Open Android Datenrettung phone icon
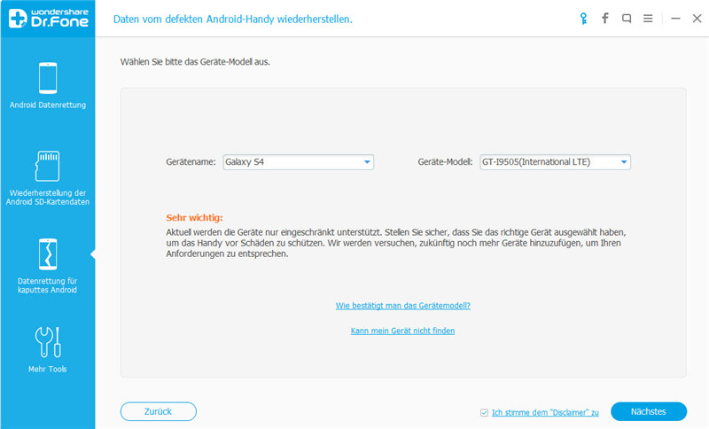The height and width of the screenshot is (429, 709). pos(48,78)
